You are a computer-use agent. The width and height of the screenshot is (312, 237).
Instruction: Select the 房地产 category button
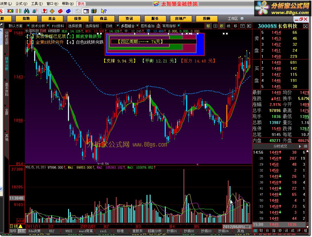(181, 19)
